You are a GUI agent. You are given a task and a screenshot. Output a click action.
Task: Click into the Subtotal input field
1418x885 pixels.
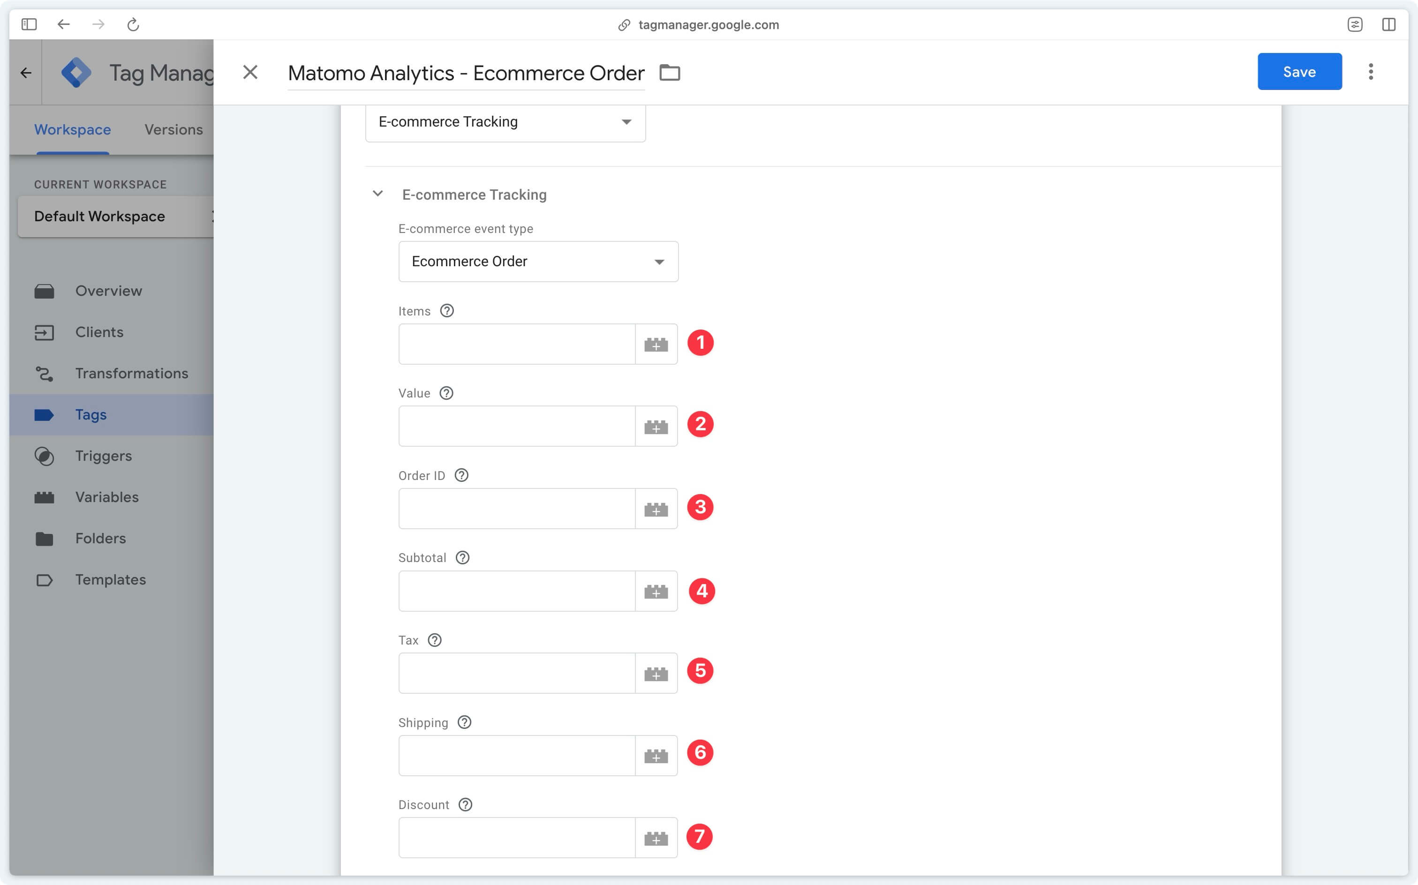(x=517, y=591)
